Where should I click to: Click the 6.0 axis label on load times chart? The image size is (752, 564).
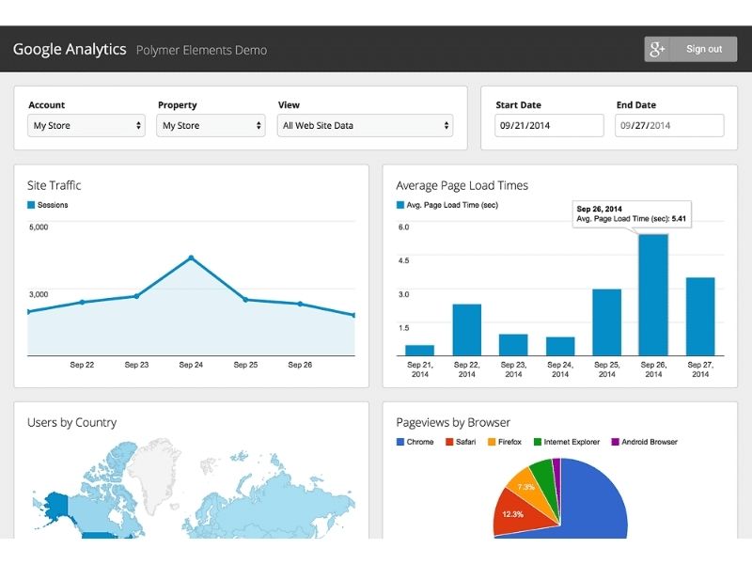click(x=404, y=227)
